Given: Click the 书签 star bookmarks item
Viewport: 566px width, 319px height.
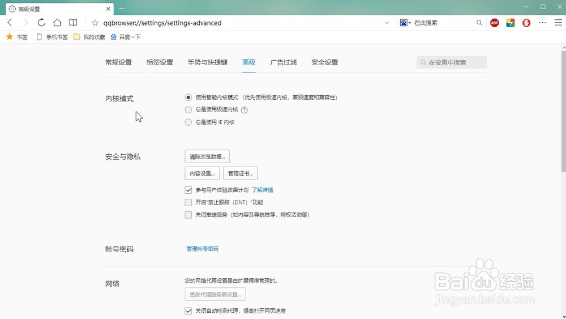Looking at the screenshot, I should pos(17,37).
